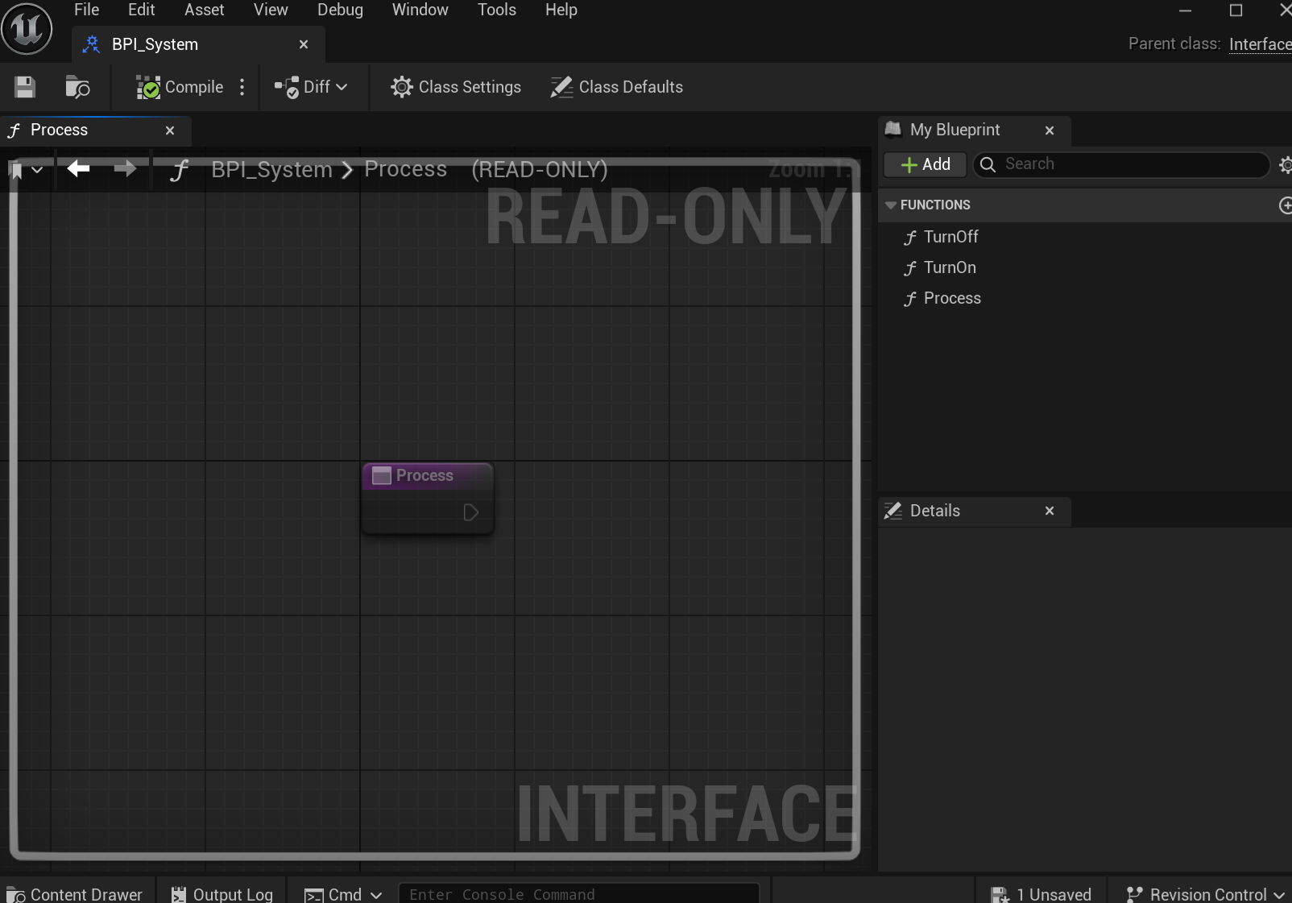1292x903 pixels.
Task: Save the current asset with floppy icon
Action: (25, 87)
